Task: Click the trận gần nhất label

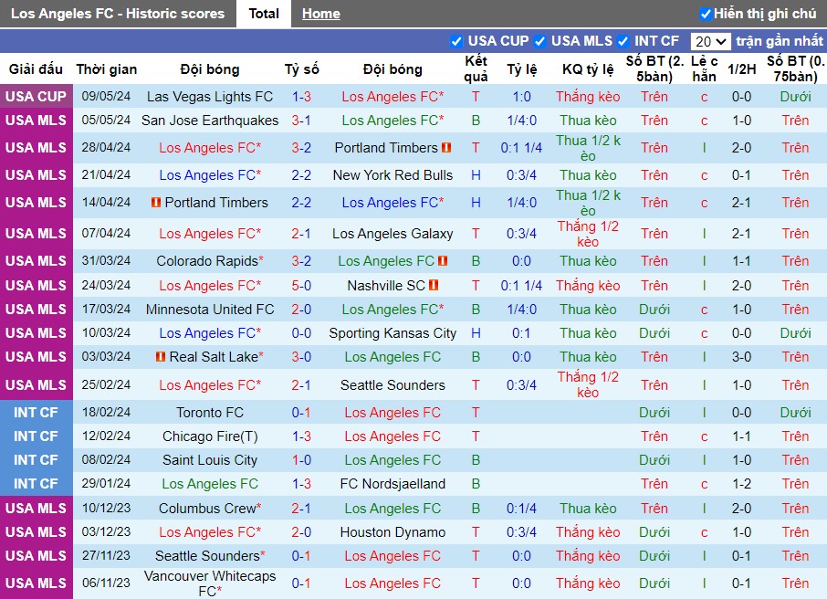Action: tap(779, 41)
